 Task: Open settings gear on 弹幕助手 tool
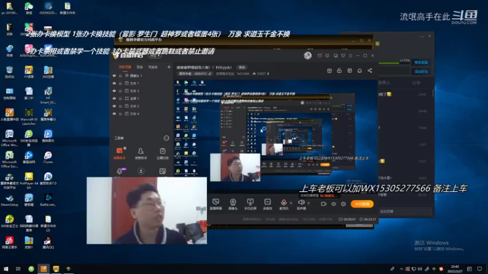tap(125, 148)
